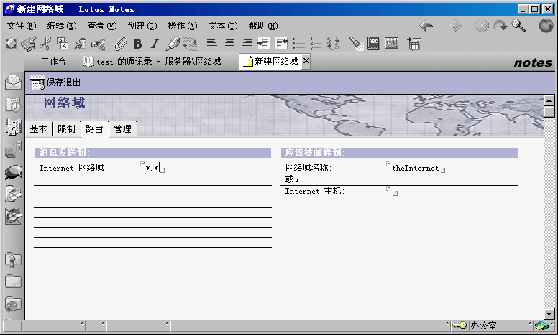Switch to the 限制 tab
The height and width of the screenshot is (335, 558).
[x=66, y=129]
